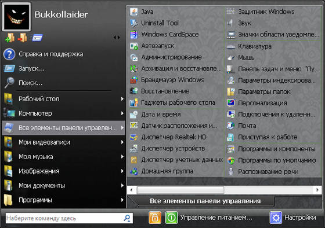Launch Uninstall Tool icon
This screenshot has width=325, height=228.
134,23
